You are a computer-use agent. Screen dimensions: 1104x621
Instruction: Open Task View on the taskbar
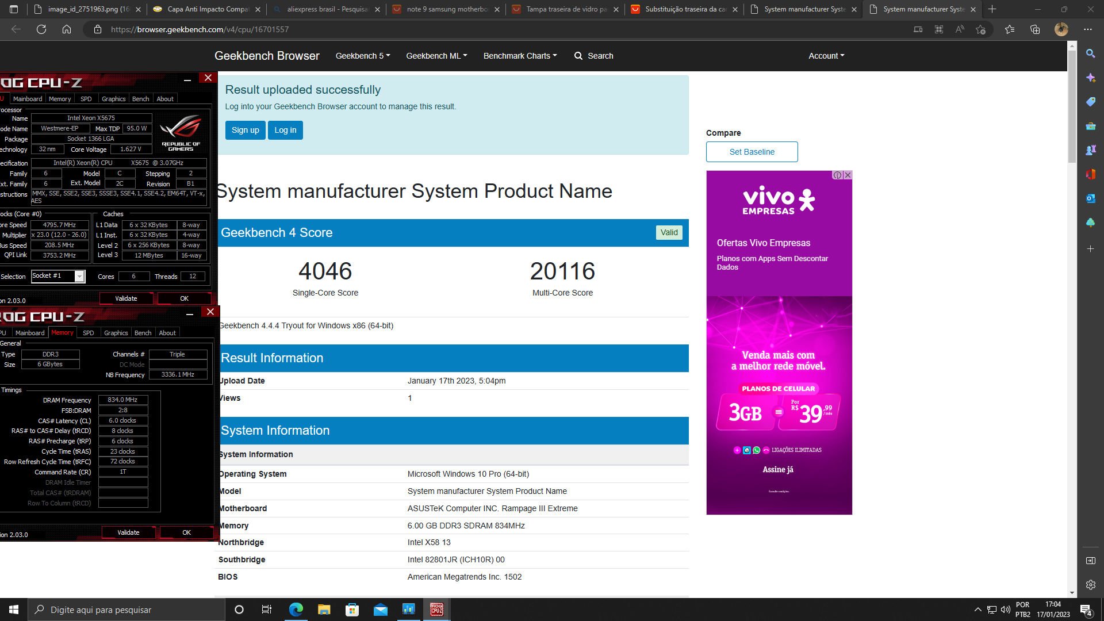267,609
